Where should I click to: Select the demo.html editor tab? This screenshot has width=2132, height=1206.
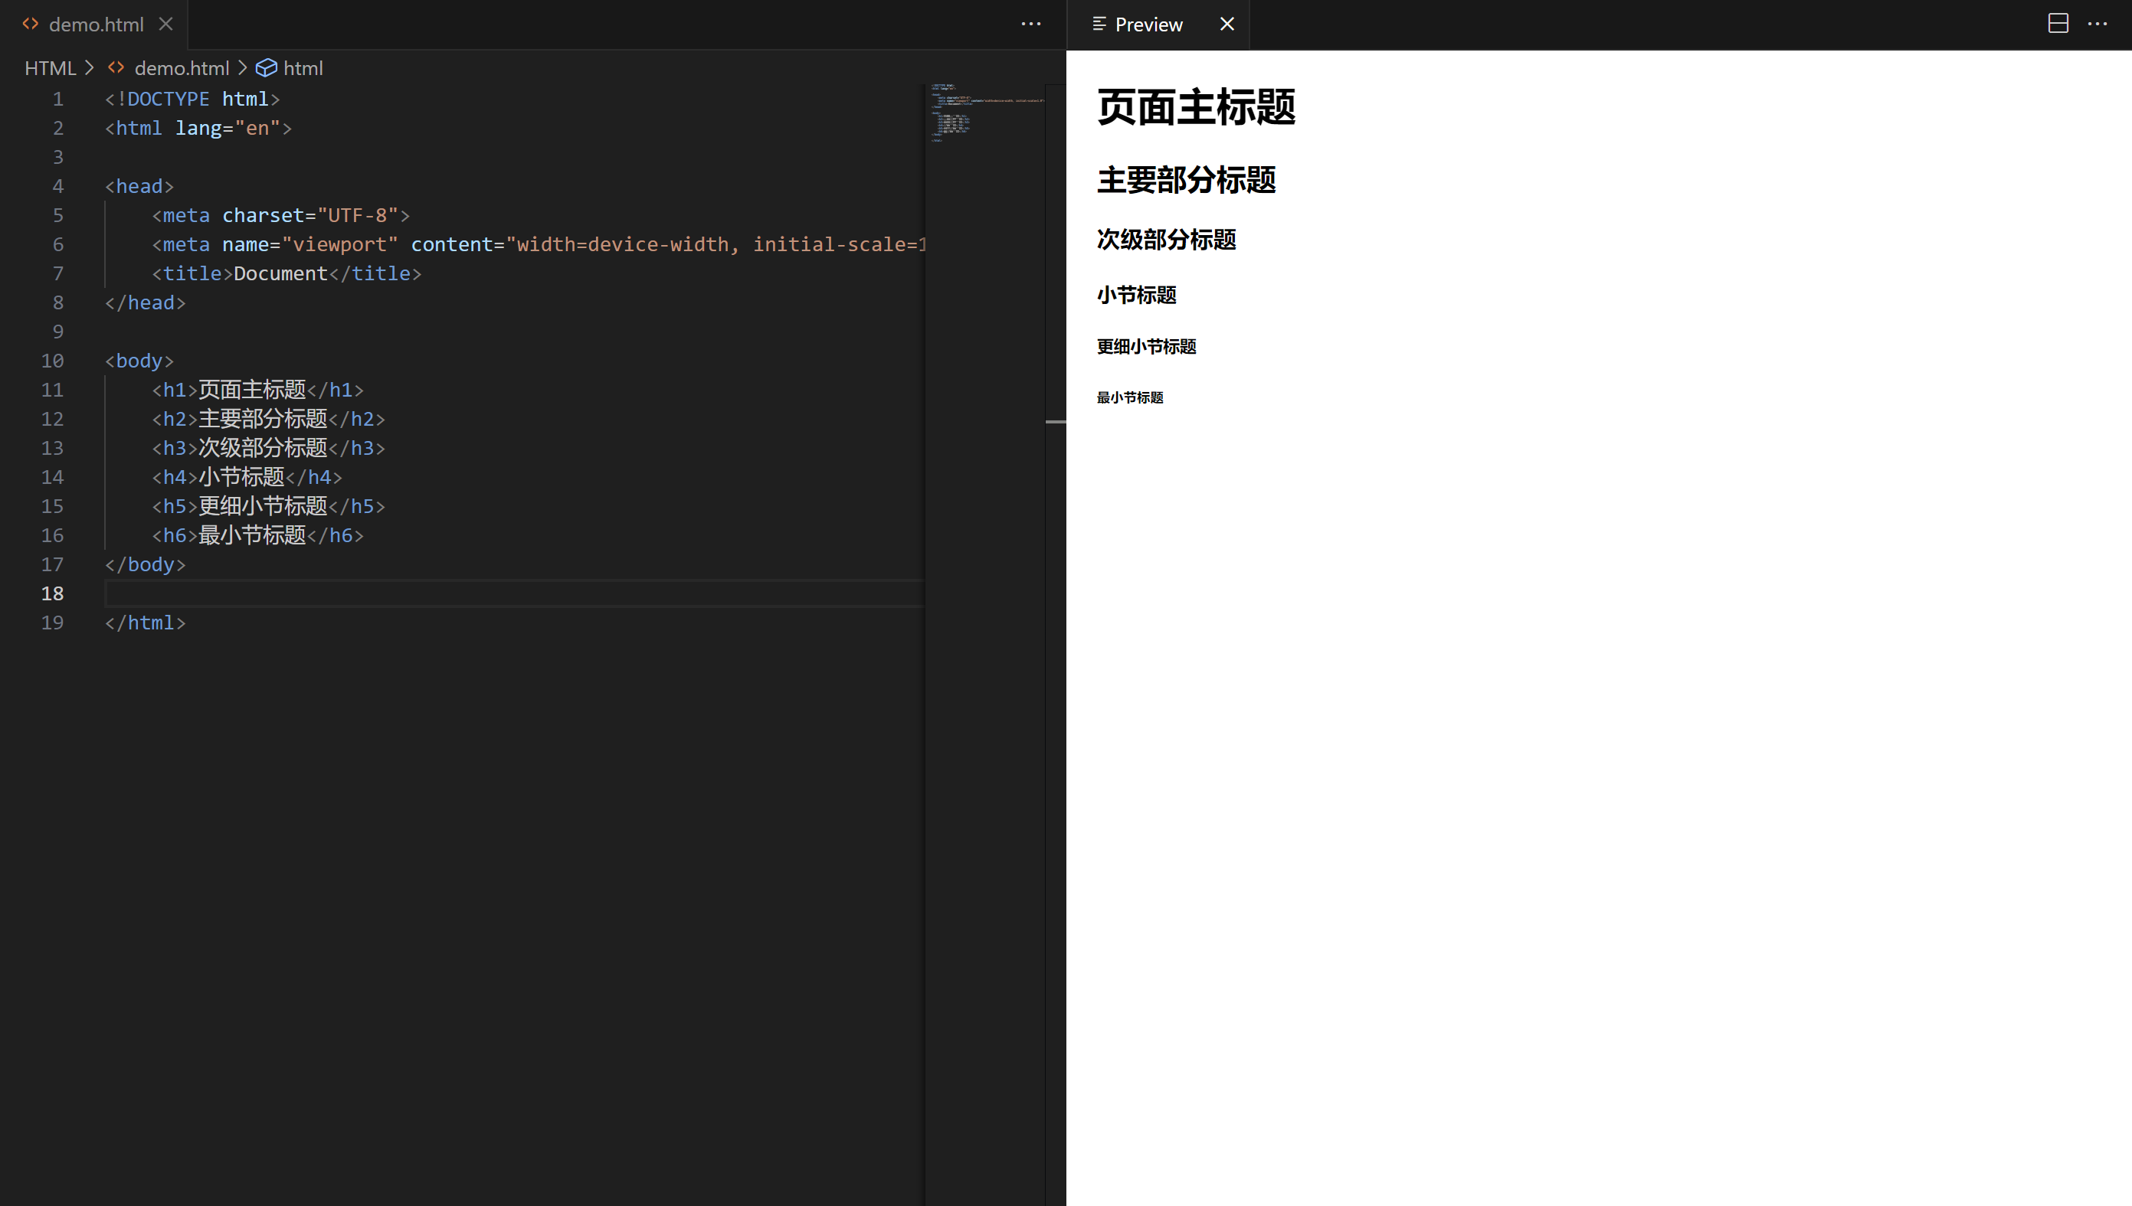pos(96,24)
